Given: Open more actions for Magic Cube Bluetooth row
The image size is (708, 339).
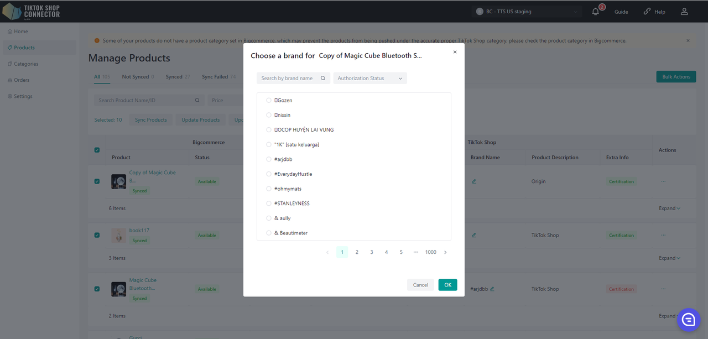Looking at the screenshot, I should pyautogui.click(x=663, y=289).
